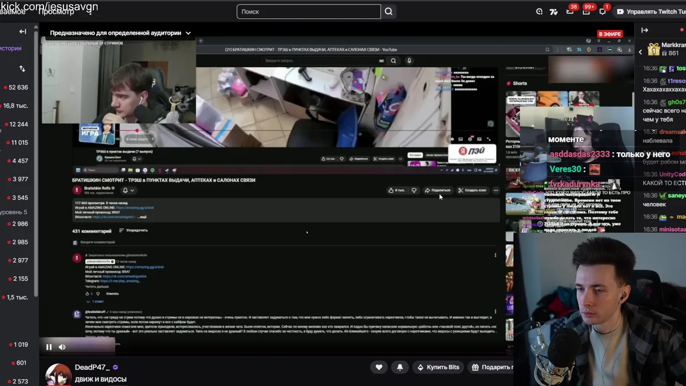Pause the stream player
686x386 pixels.
(49, 347)
